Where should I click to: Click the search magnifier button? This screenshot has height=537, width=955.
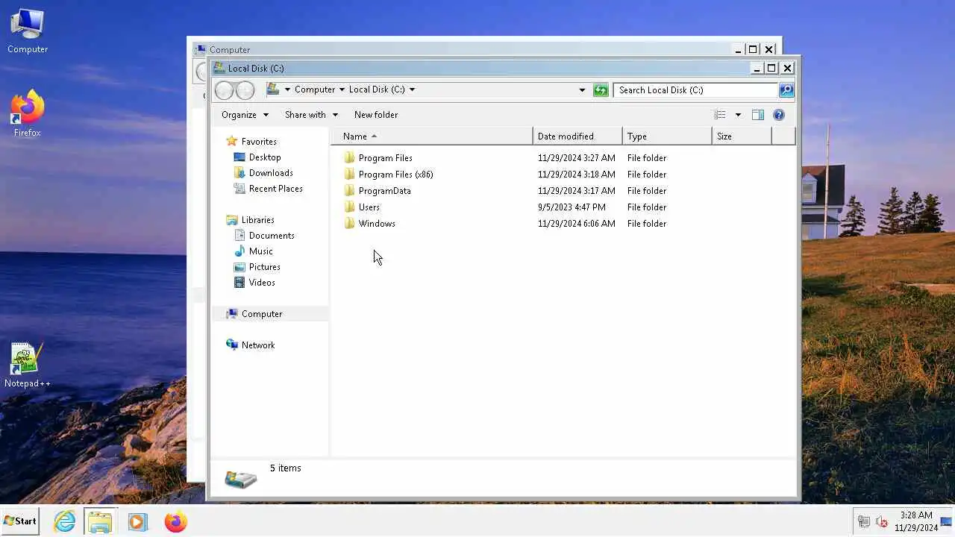coord(786,90)
